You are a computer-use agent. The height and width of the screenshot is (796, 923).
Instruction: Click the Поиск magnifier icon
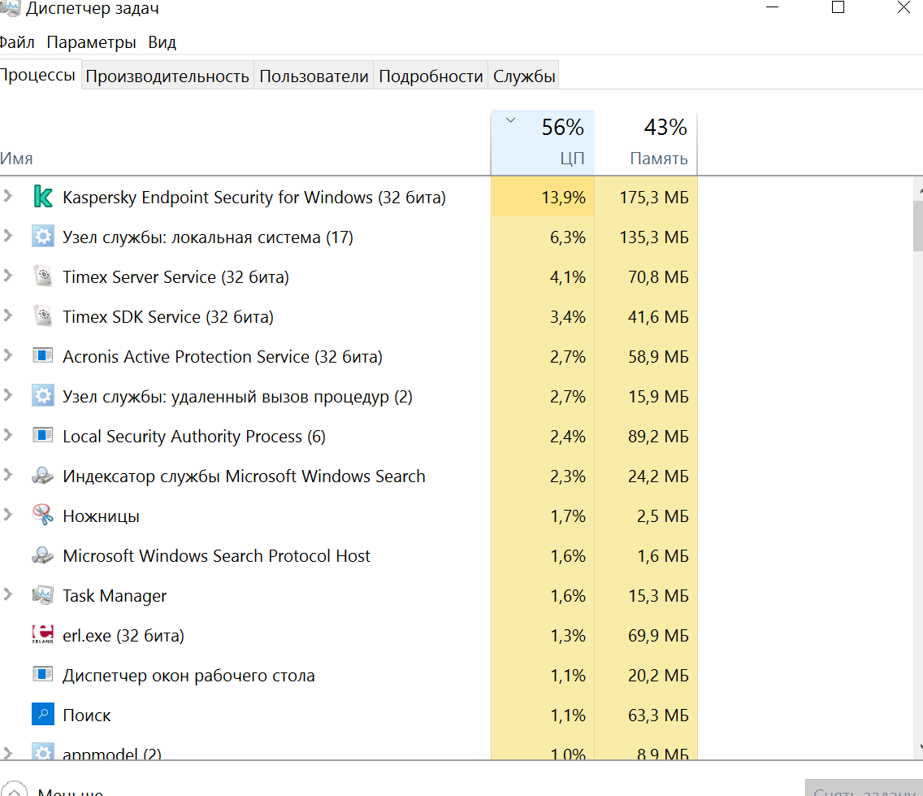coord(43,714)
